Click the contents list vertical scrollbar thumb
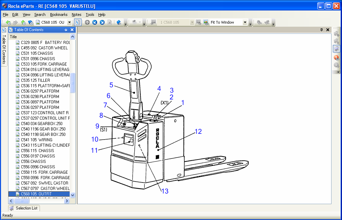 coord(72,83)
